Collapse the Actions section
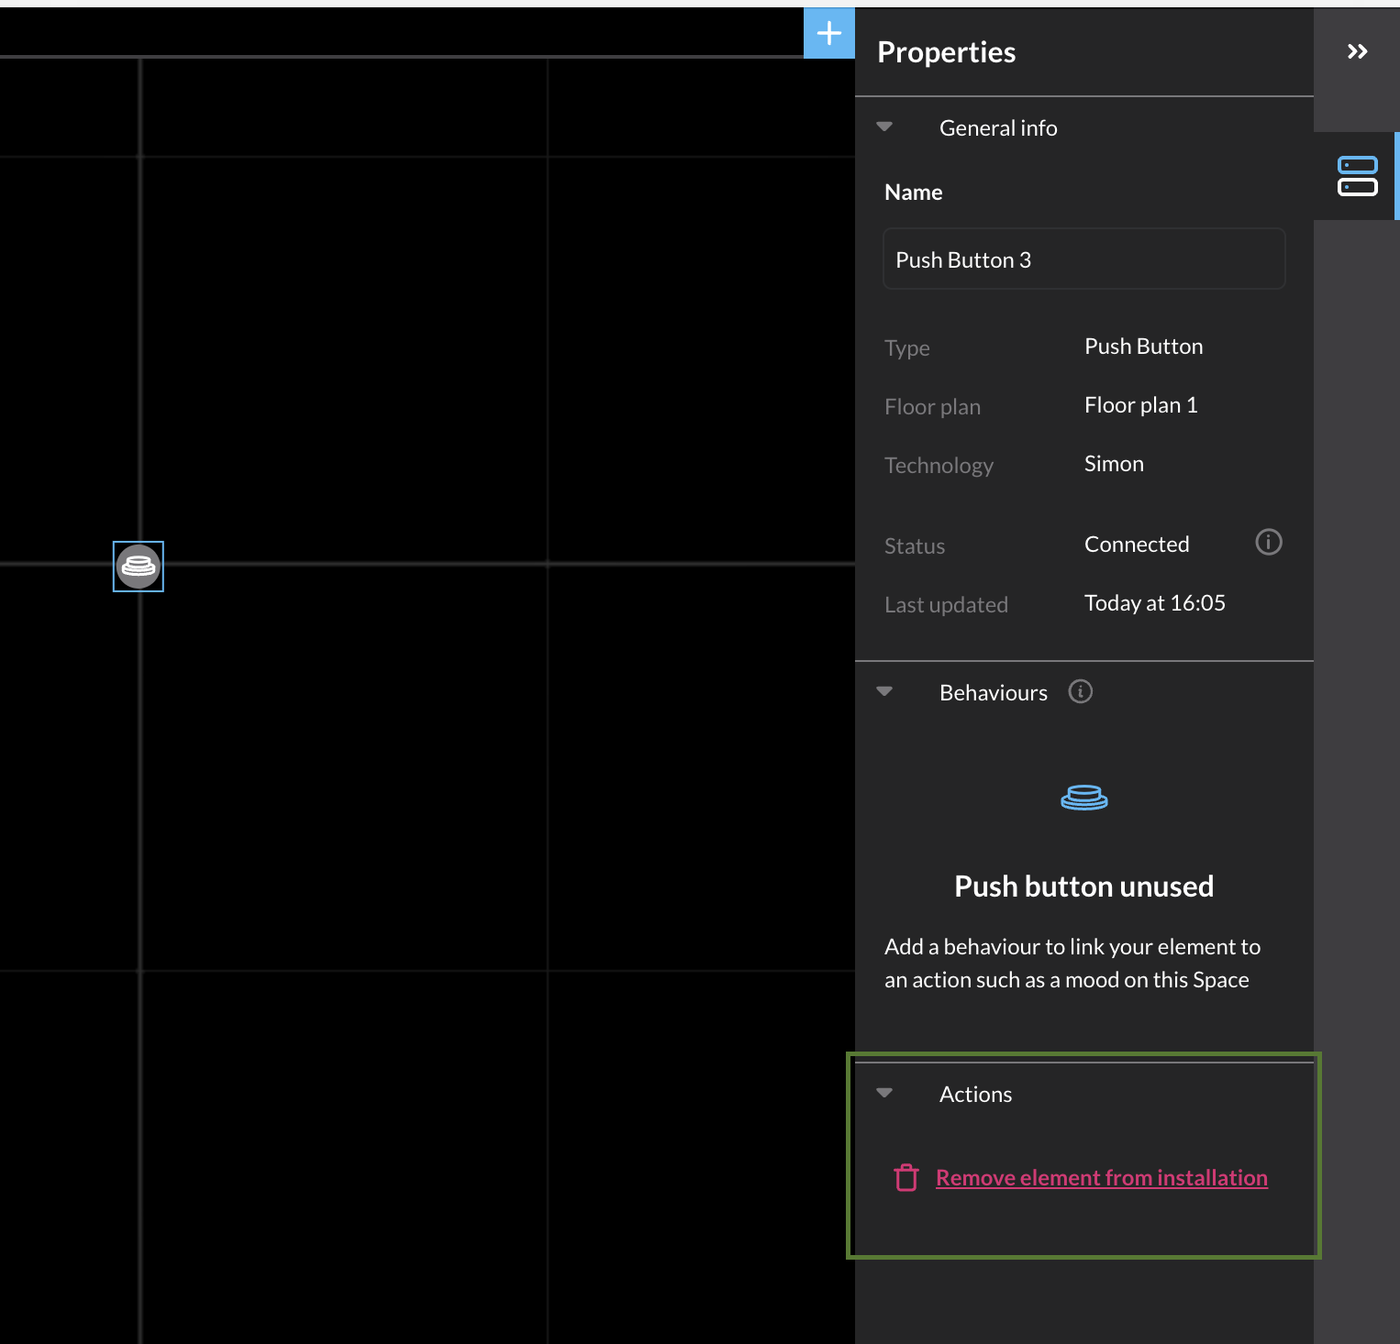Viewport: 1400px width, 1344px height. [x=884, y=1093]
